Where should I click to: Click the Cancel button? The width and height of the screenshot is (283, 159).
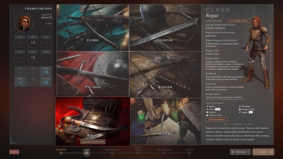(14, 152)
